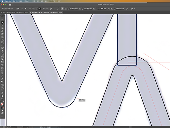Go to the Home screen icon
This screenshot has height=128, width=170.
click(10, 5)
